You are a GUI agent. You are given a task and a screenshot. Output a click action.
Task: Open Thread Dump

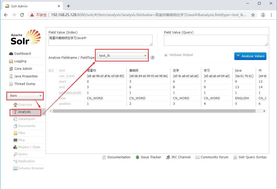(25, 84)
